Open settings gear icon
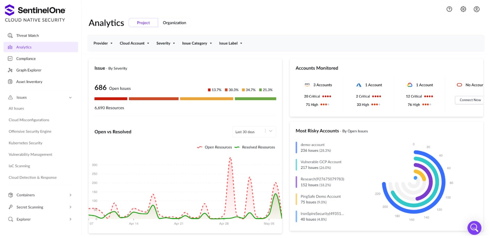490x238 pixels. [x=463, y=9]
